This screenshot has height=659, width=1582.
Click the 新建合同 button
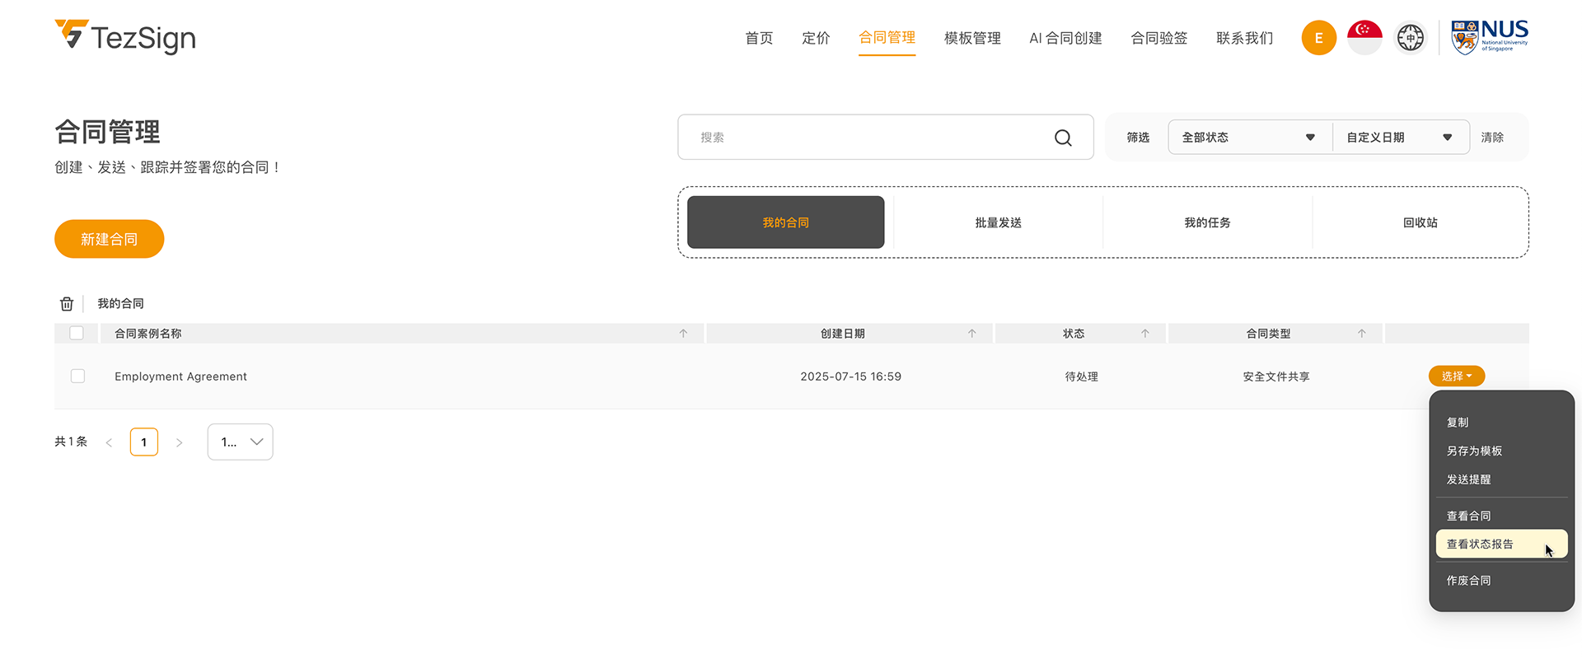[x=110, y=239]
